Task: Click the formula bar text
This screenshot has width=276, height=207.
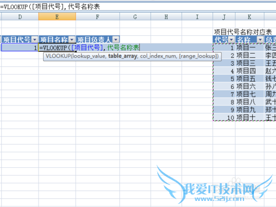Action: [x=50, y=7]
